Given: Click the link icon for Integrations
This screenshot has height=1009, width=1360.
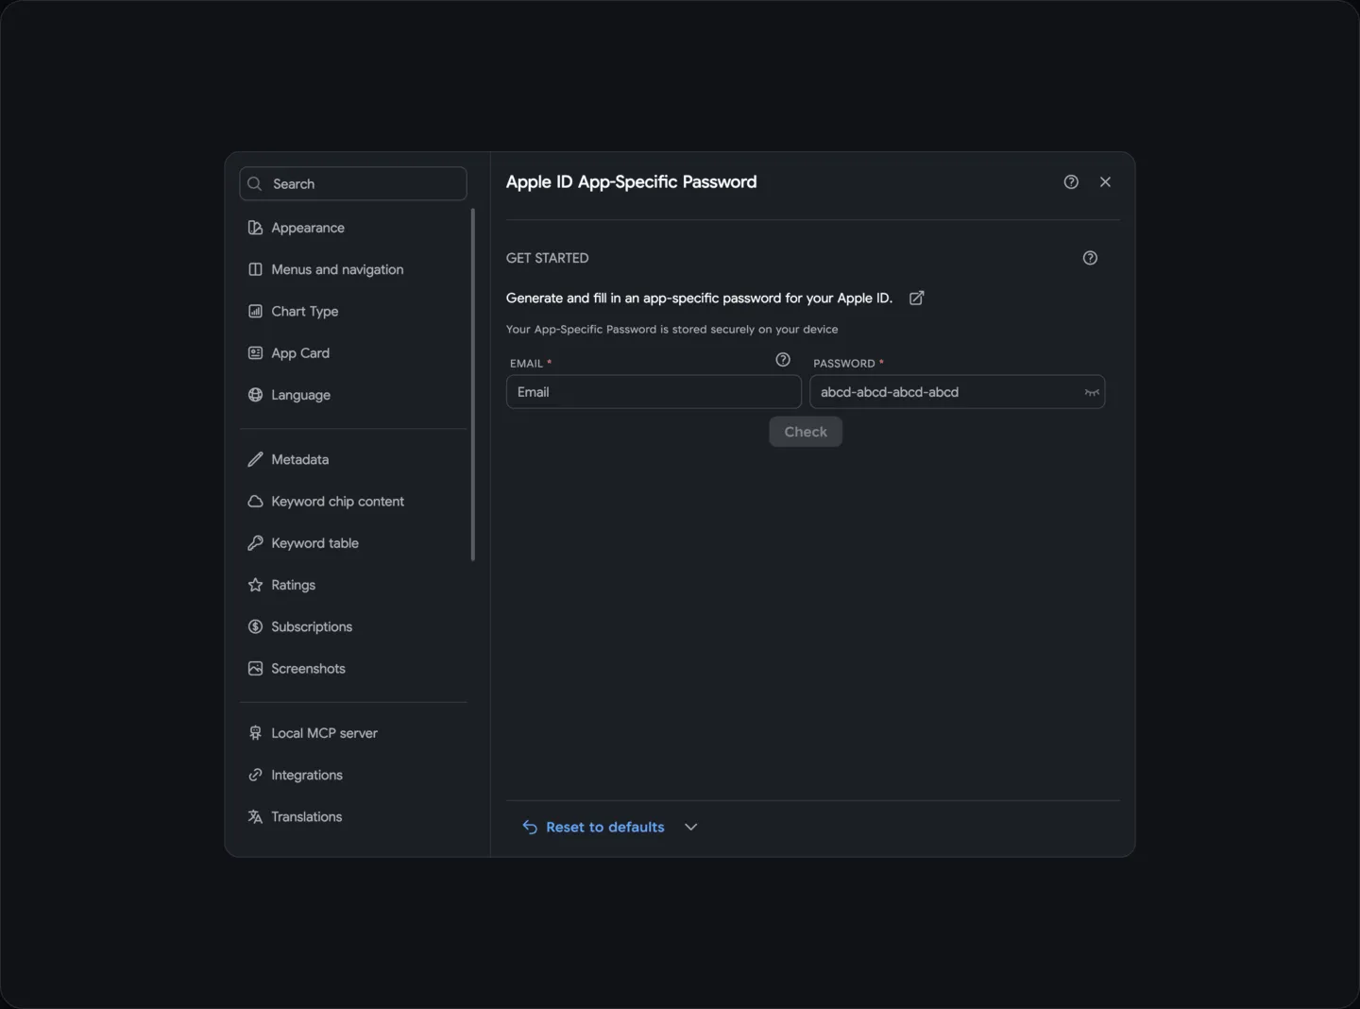Looking at the screenshot, I should point(255,775).
